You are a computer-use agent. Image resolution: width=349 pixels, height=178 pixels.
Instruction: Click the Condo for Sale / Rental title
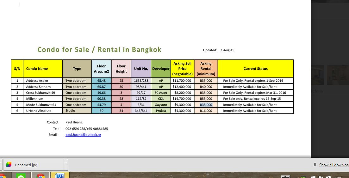[x=99, y=50]
